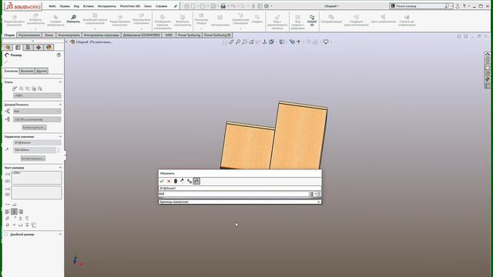Open the Правка menu
Image resolution: width=493 pixels, height=277 pixels.
(x=65, y=6)
